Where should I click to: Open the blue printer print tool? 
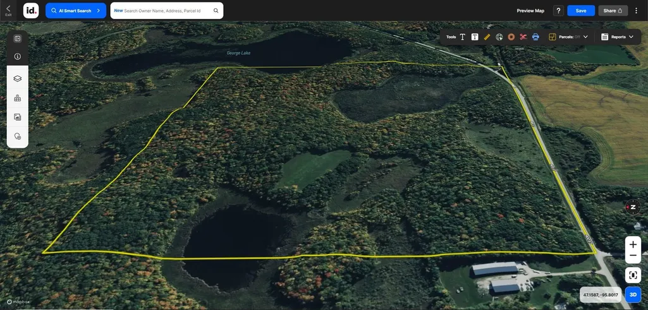pos(535,37)
